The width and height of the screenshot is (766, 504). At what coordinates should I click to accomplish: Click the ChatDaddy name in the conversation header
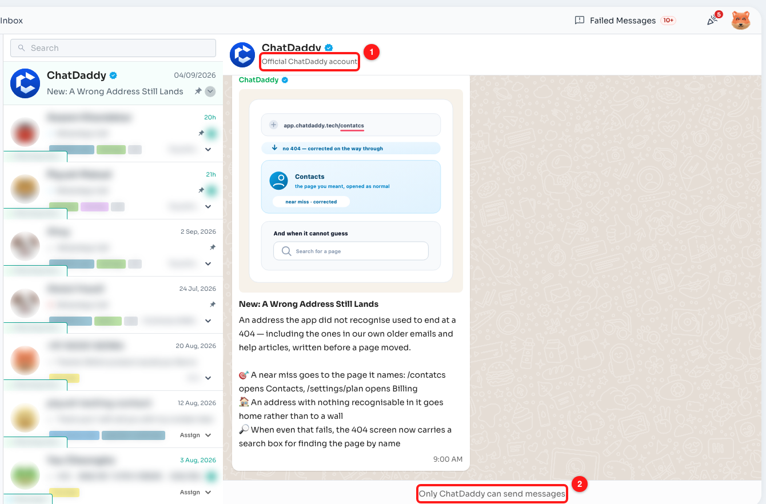click(x=292, y=48)
